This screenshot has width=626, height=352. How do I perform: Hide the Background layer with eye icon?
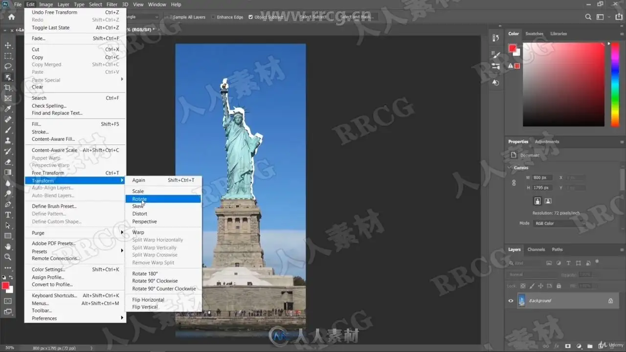pyautogui.click(x=511, y=301)
